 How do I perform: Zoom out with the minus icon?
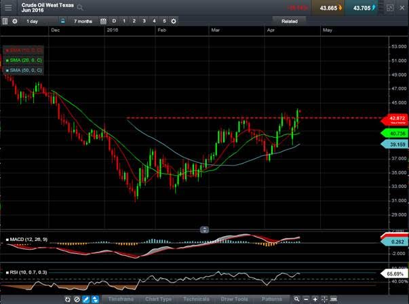pyautogui.click(x=306, y=299)
